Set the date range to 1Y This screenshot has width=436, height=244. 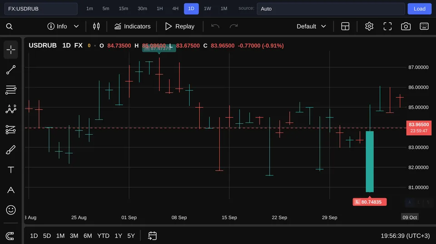(x=119, y=236)
